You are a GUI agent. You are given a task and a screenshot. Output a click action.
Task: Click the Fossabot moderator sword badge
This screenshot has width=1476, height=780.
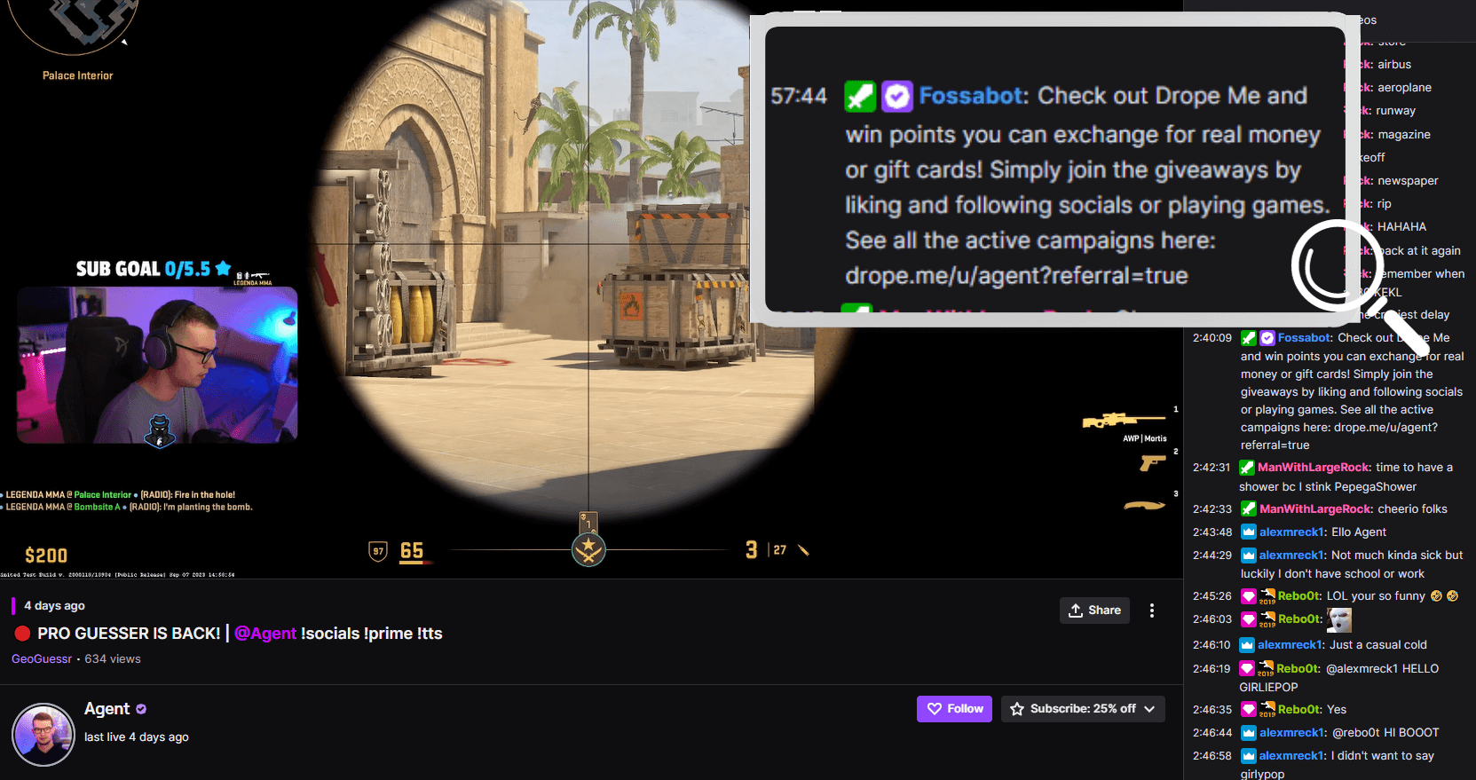click(1249, 338)
